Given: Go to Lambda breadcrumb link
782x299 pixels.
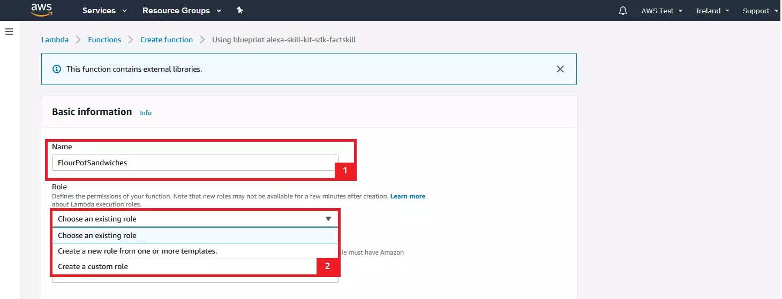Looking at the screenshot, I should tap(55, 40).
